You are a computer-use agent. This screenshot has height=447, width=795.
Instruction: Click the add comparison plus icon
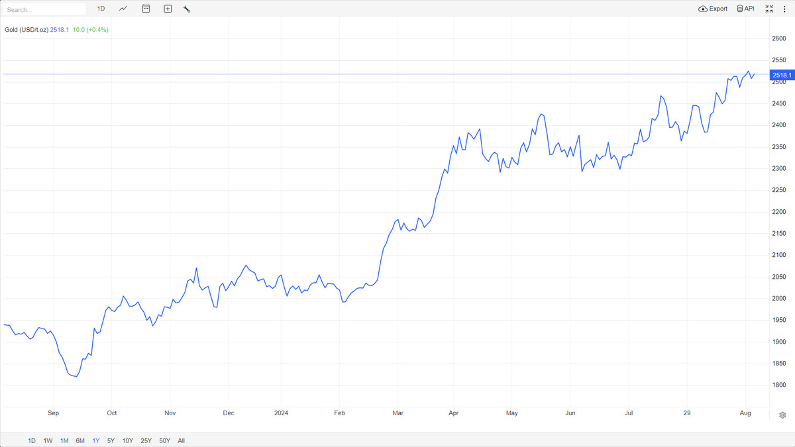pyautogui.click(x=168, y=9)
